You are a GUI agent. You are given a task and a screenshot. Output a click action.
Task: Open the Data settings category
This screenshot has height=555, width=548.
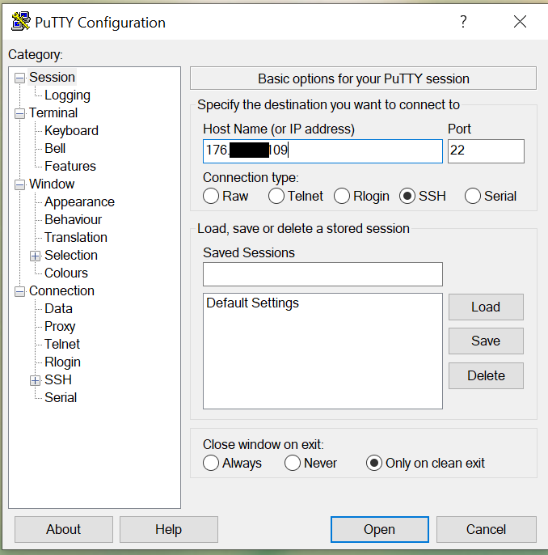click(58, 309)
